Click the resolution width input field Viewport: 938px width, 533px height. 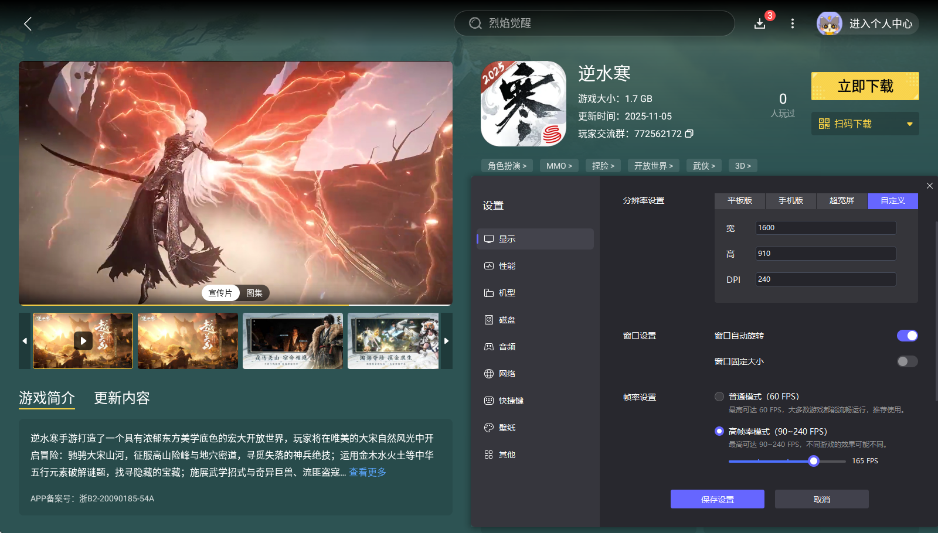[x=825, y=228]
